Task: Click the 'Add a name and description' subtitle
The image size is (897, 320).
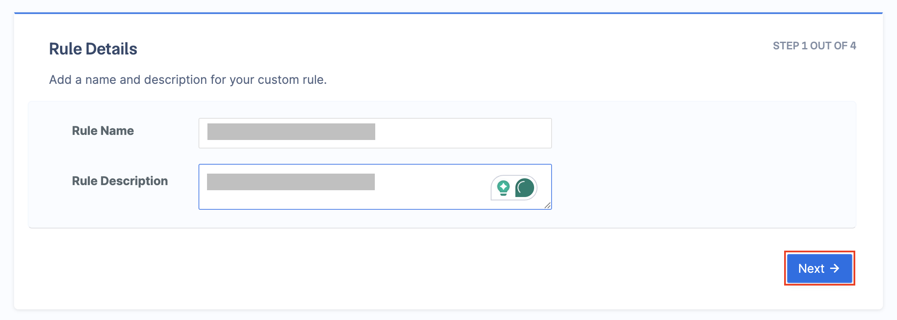Action: point(188,80)
